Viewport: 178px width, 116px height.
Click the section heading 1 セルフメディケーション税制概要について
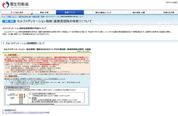pos(24,43)
